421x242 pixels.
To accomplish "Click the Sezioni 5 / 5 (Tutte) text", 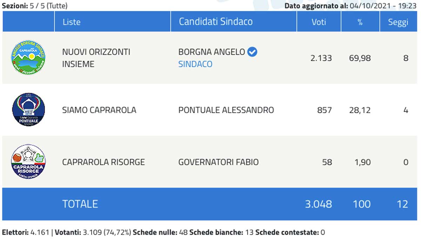I will [x=35, y=6].
